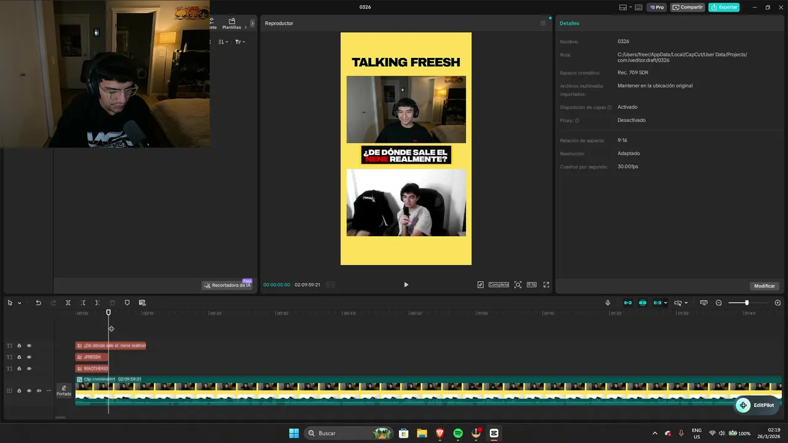The image size is (788, 443).
Task: Hide the '¿De dónde sale el nene' text track
Action: [x=29, y=346]
